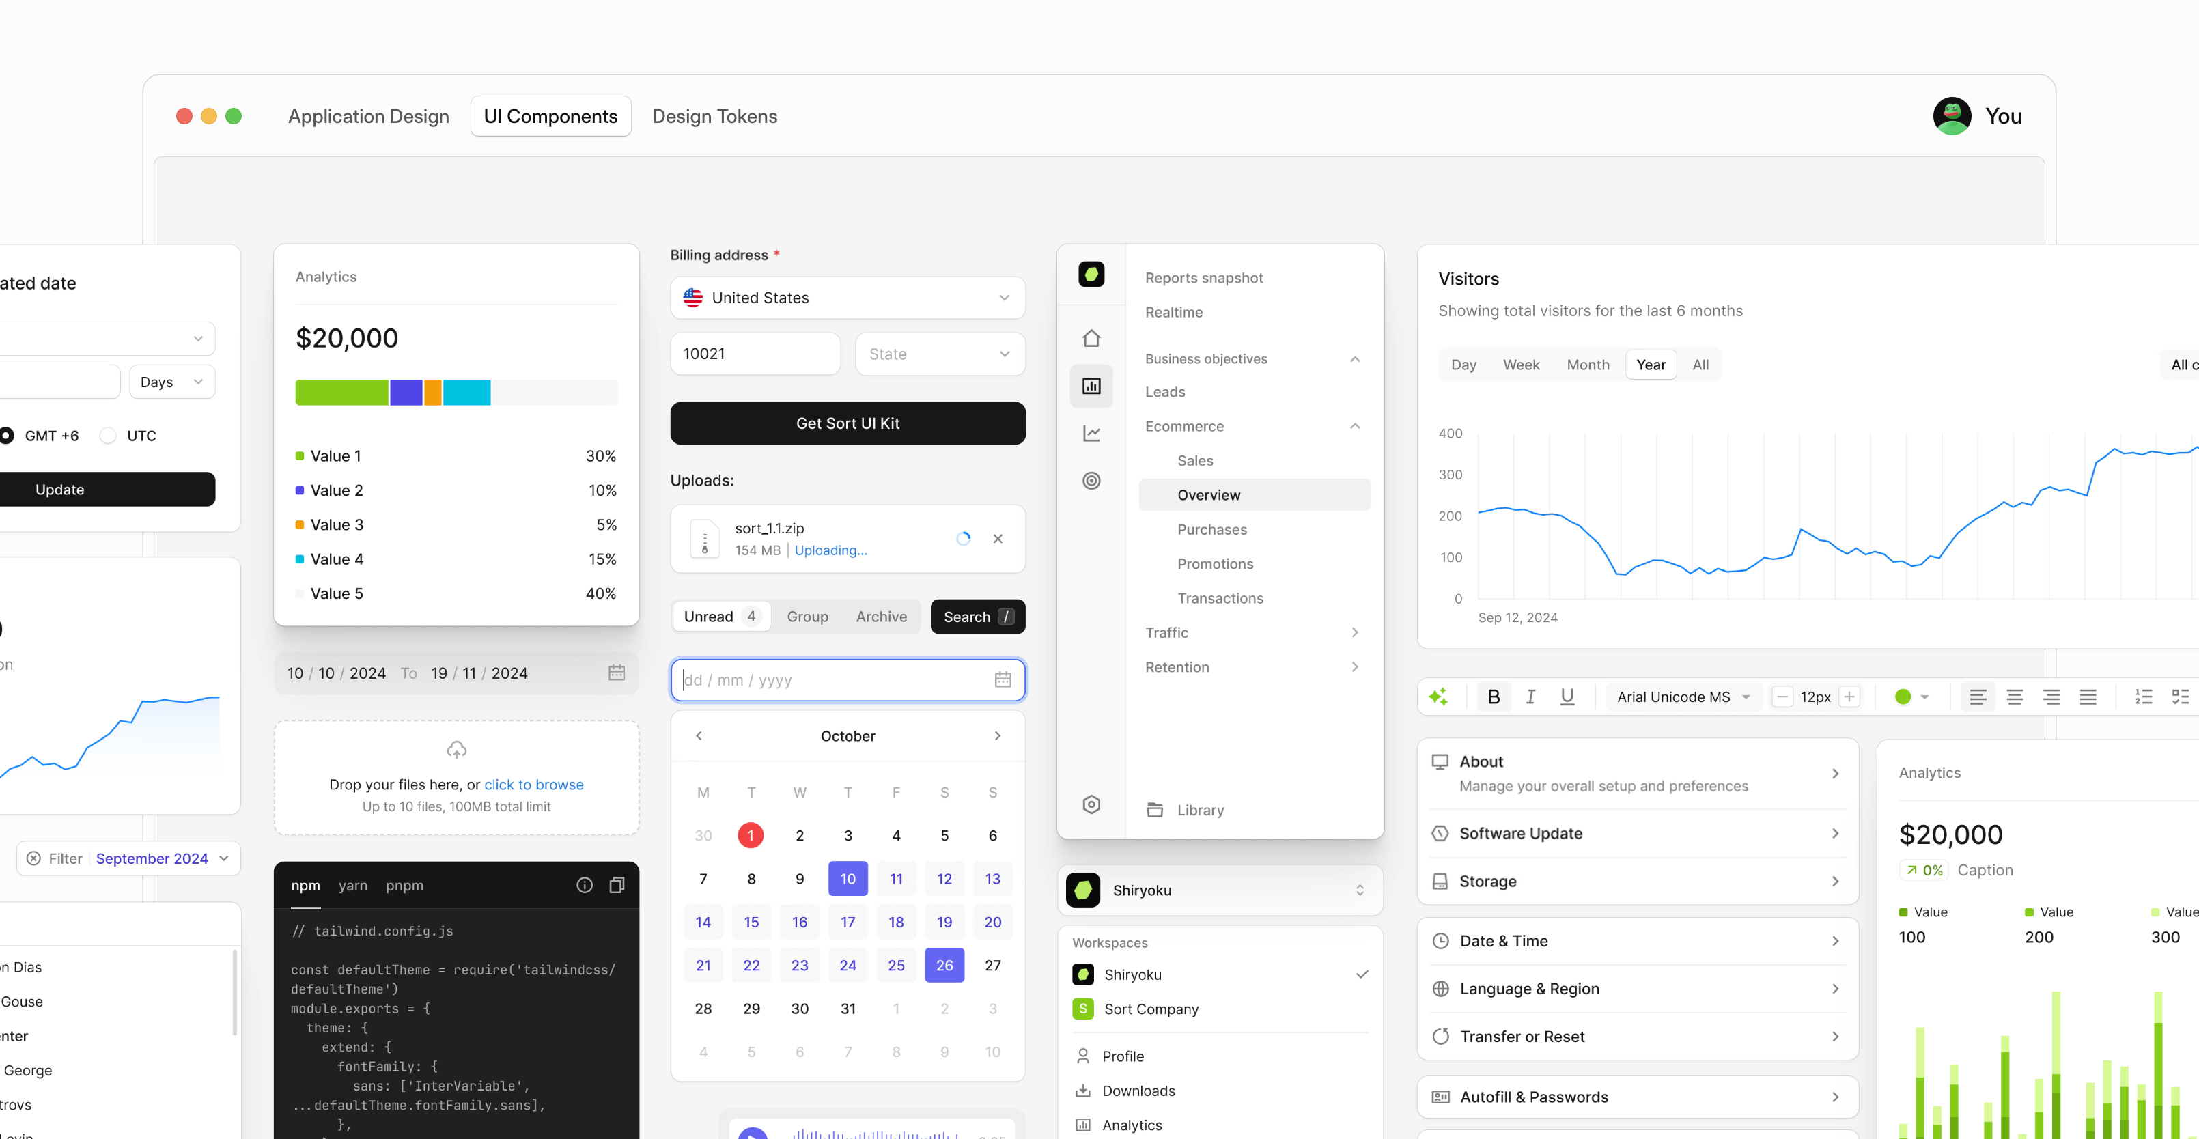The width and height of the screenshot is (2199, 1139).
Task: Select the GMT +6 radio button
Action: pyautogui.click(x=7, y=436)
